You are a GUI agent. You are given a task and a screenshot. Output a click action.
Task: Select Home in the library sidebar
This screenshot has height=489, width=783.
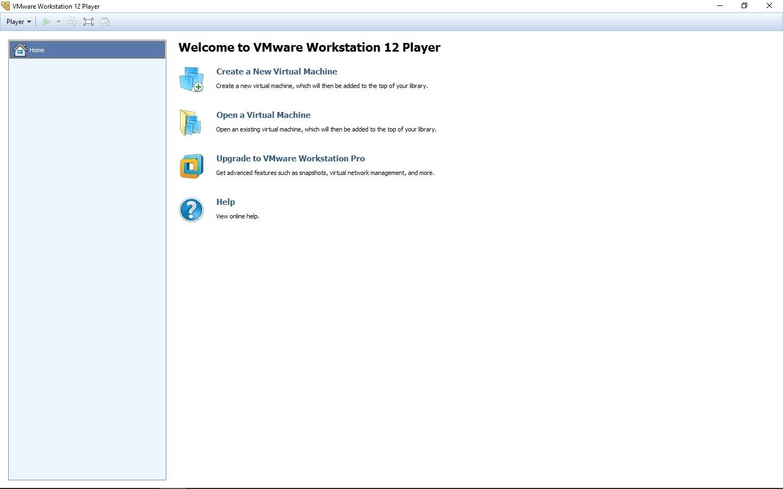[87, 49]
